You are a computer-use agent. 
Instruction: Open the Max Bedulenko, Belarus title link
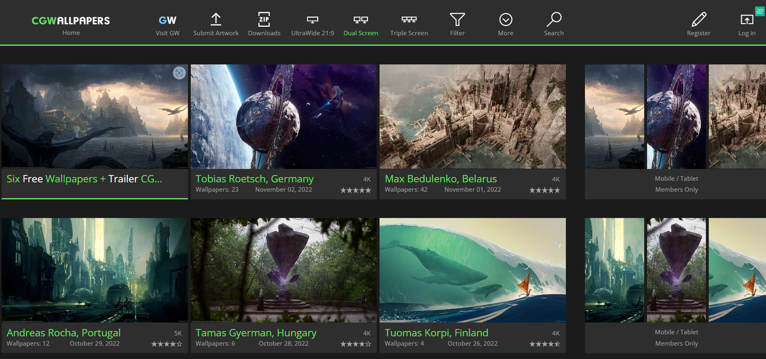coord(440,179)
